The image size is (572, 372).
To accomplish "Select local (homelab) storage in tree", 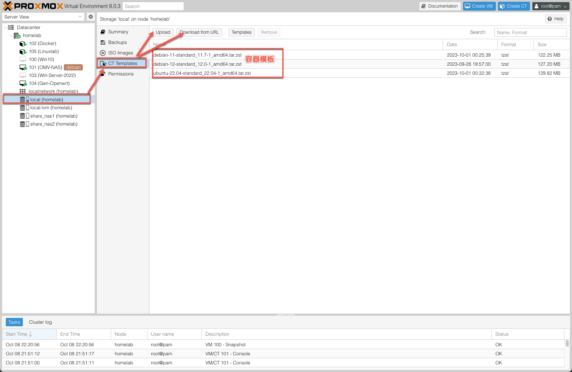I will (48, 100).
